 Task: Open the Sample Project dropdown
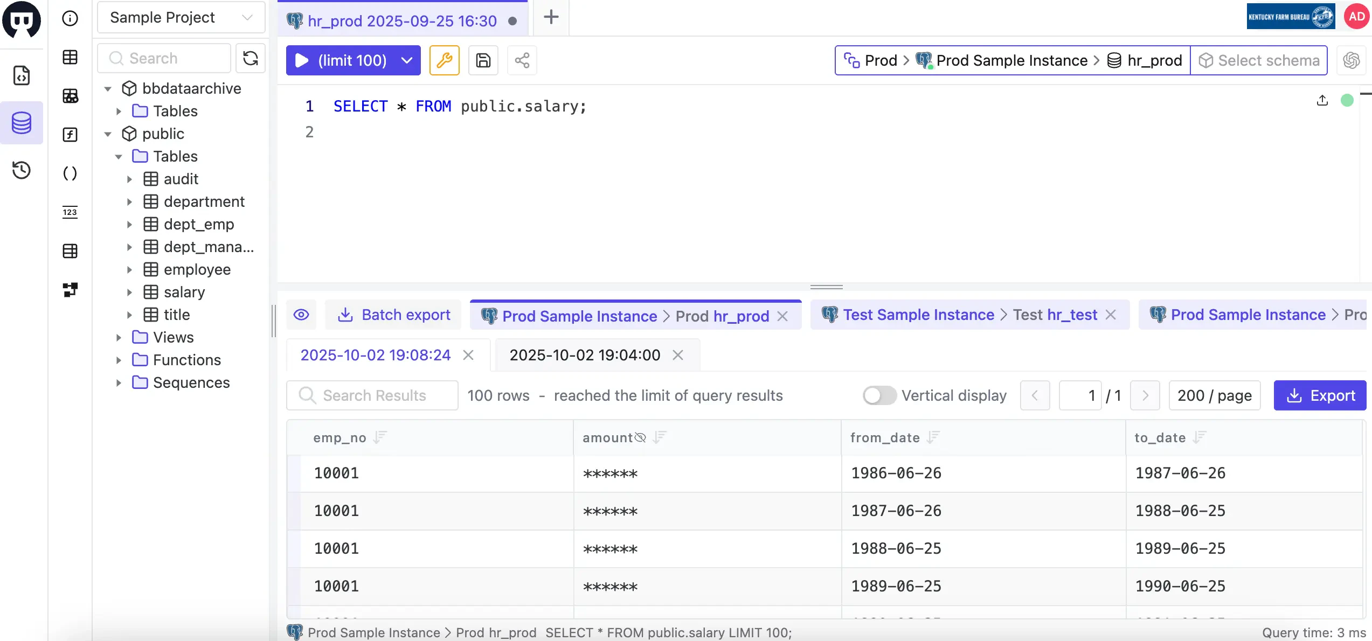(x=181, y=17)
